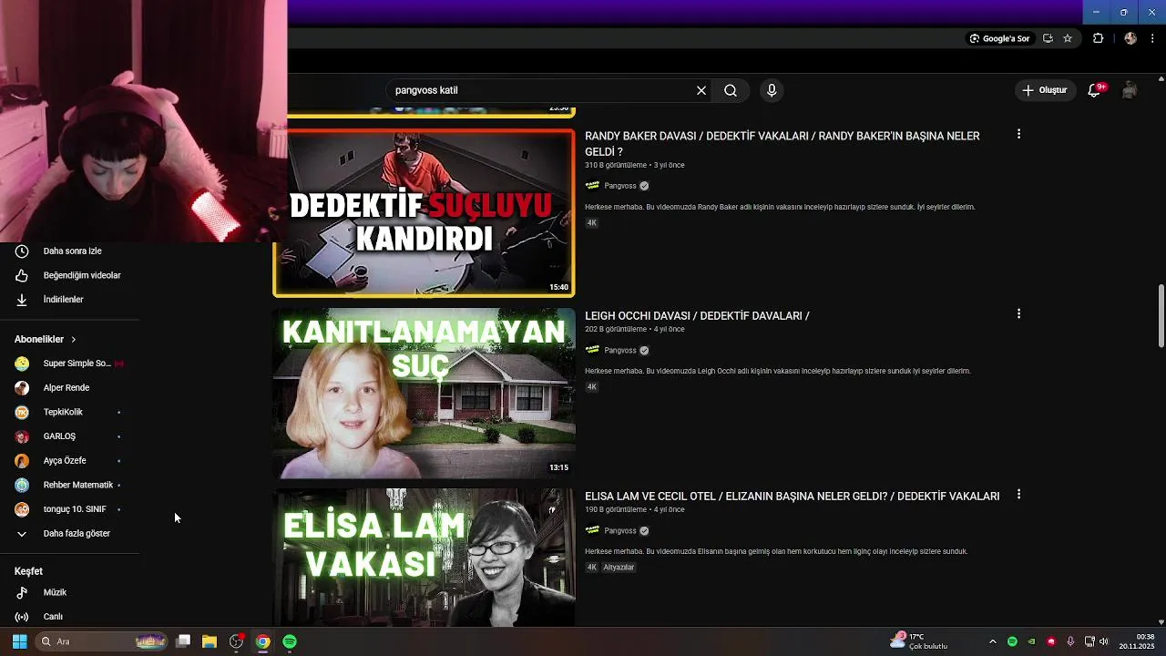Show hidden system tray icons chevron
Viewport: 1166px width, 656px height.
993,641
